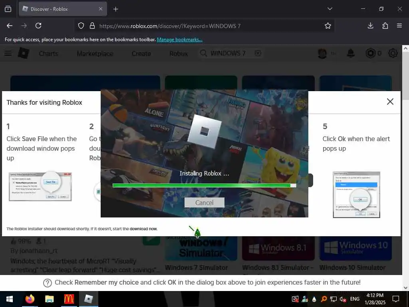The width and height of the screenshot is (409, 307).
Task: Select the Discover - Roblox tab
Action: pyautogui.click(x=63, y=9)
